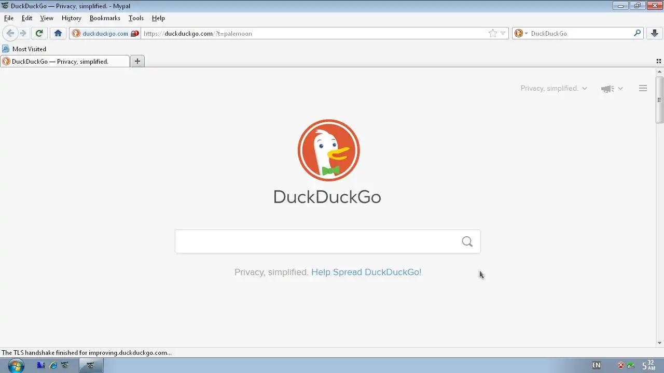Click the DuckDuckGo toolbar search field
This screenshot has height=373, width=664.
(x=580, y=33)
